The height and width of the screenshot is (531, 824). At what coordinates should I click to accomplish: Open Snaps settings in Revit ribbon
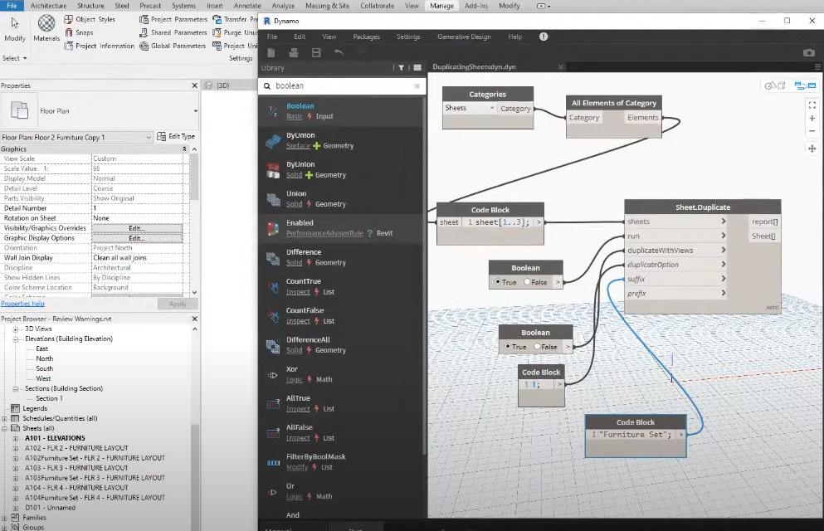(x=80, y=32)
